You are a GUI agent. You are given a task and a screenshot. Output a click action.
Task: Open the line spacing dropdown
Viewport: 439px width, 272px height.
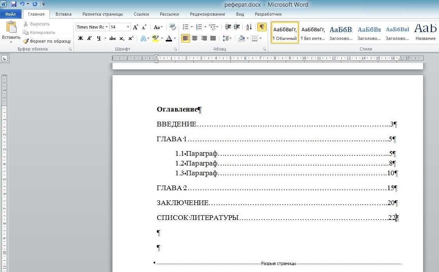click(227, 38)
